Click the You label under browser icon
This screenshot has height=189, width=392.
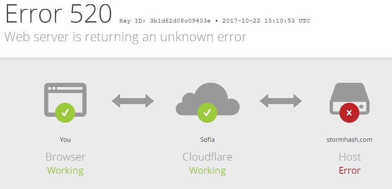65,140
